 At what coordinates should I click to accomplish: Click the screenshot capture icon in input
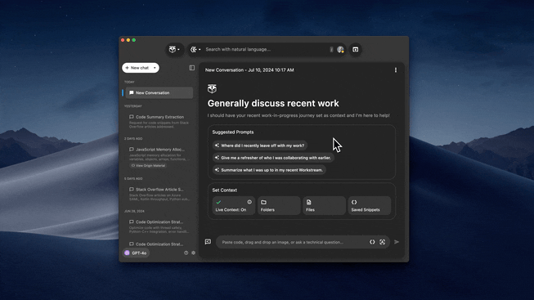click(x=383, y=242)
